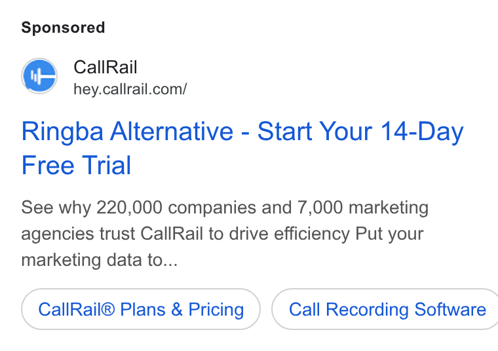The width and height of the screenshot is (498, 351).
Task: Visit the hey.callrail.com/ display URL
Action: coord(130,89)
